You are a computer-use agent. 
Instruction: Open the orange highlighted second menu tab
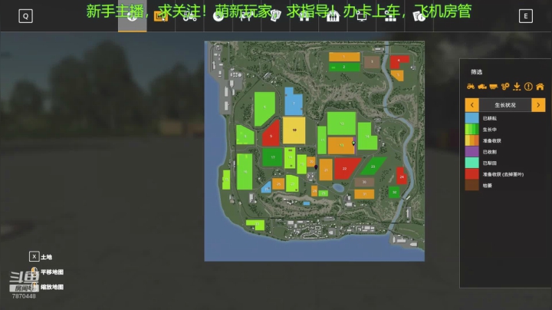[x=161, y=16]
